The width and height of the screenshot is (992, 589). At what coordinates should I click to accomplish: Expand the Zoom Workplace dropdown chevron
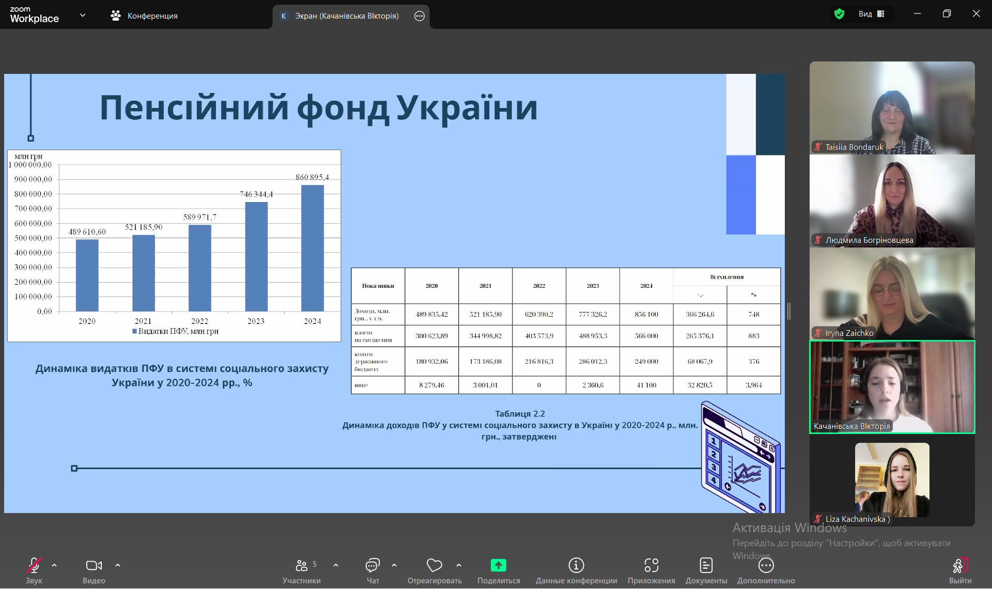[83, 16]
